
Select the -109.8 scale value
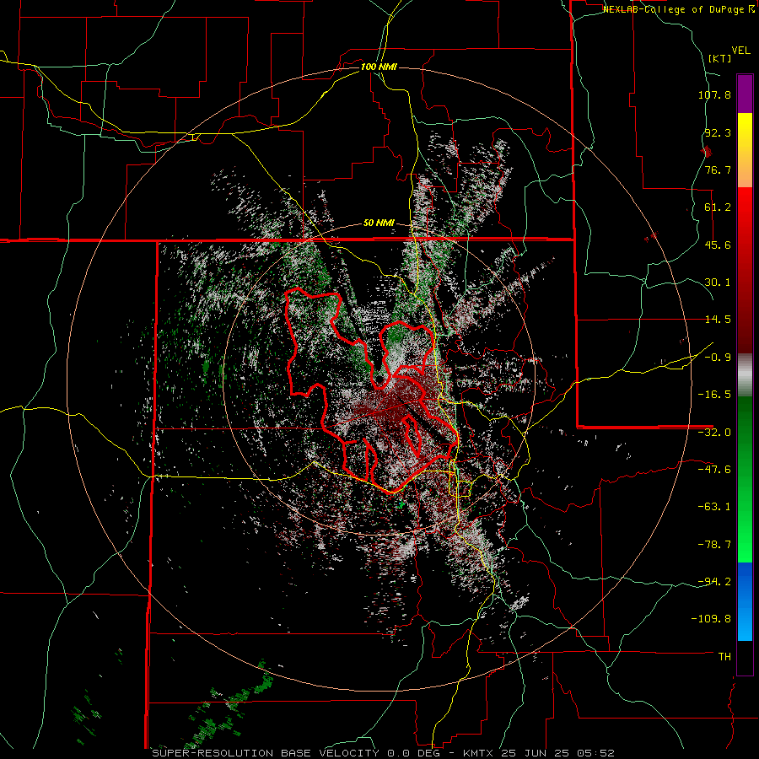coord(711,619)
